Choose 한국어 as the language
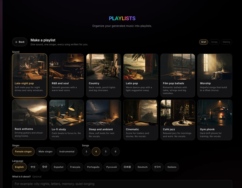 [x=157, y=167]
